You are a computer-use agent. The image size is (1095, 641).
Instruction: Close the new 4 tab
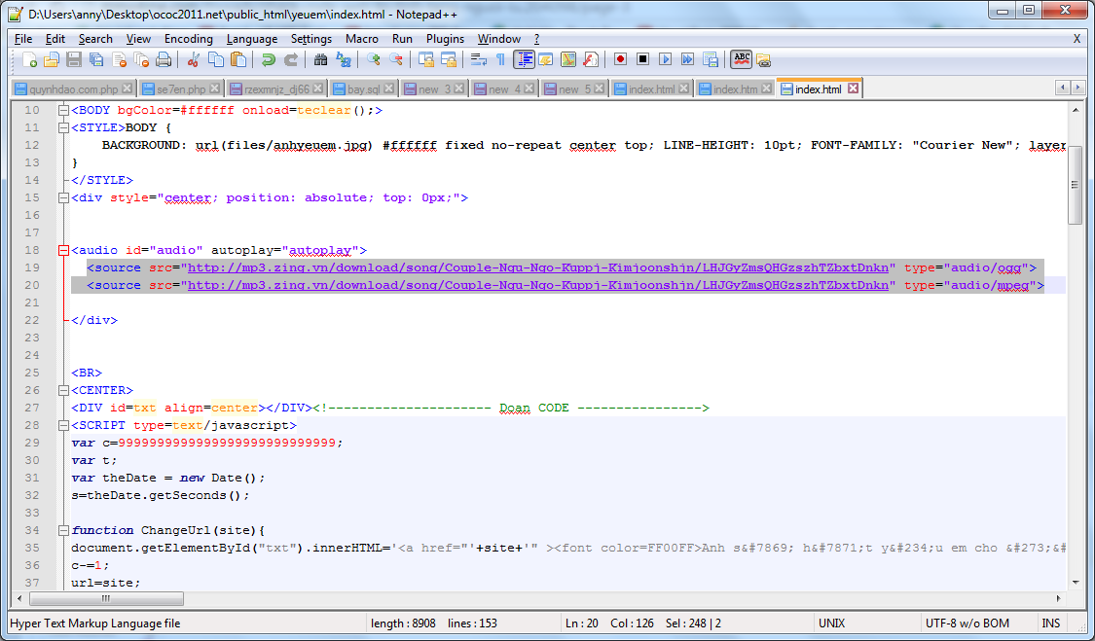pyautogui.click(x=530, y=88)
